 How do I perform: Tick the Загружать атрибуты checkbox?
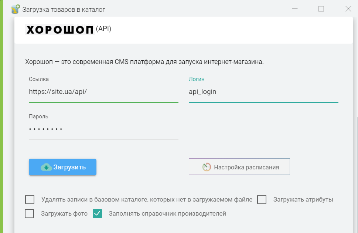click(262, 200)
